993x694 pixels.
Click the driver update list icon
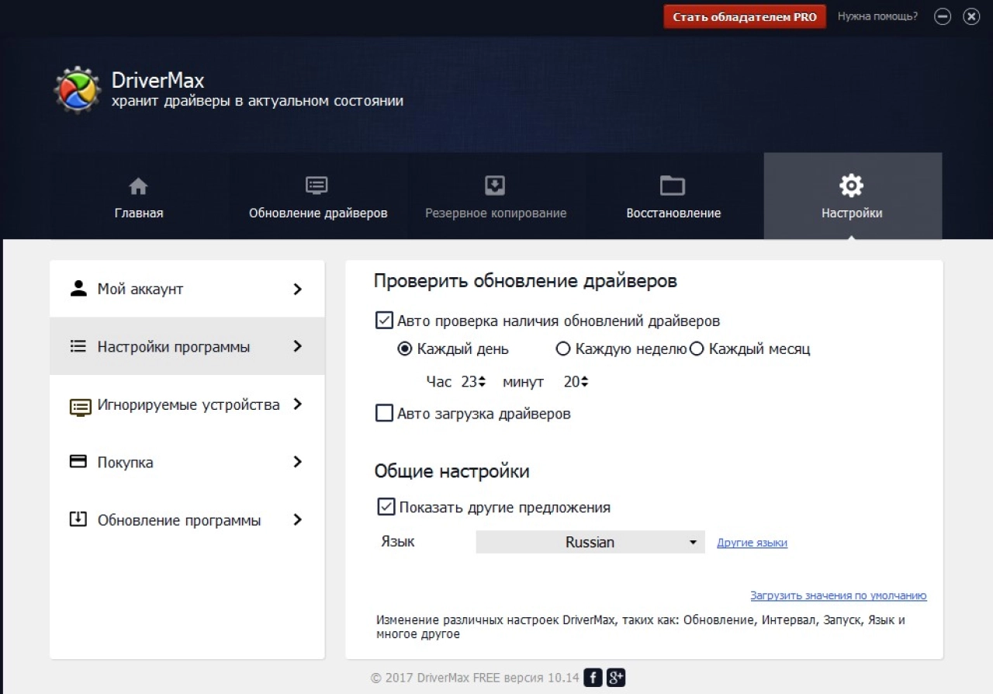pos(317,186)
